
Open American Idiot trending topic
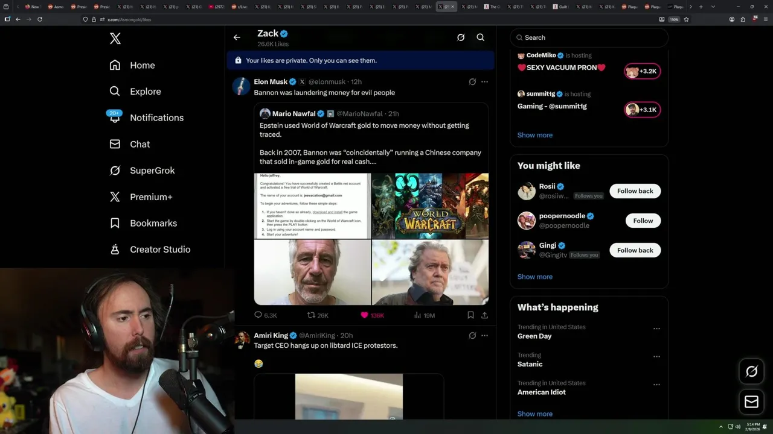point(541,392)
